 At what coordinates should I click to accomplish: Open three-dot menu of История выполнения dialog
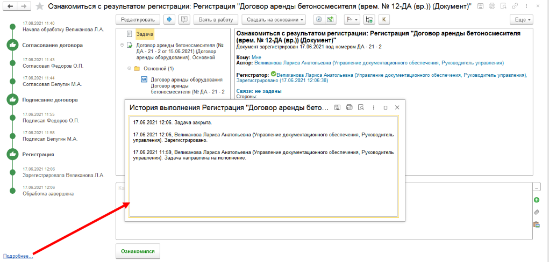tap(374, 107)
